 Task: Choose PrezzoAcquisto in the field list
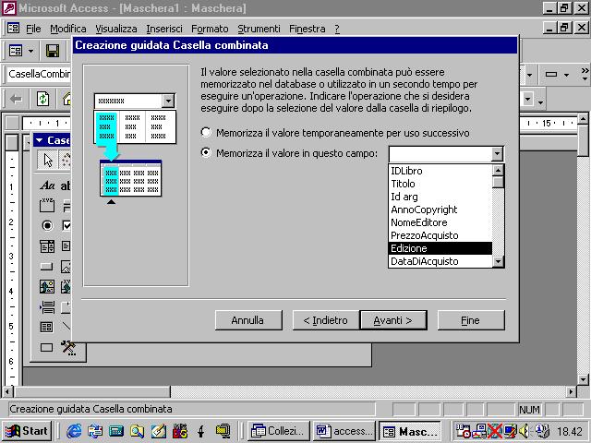440,235
